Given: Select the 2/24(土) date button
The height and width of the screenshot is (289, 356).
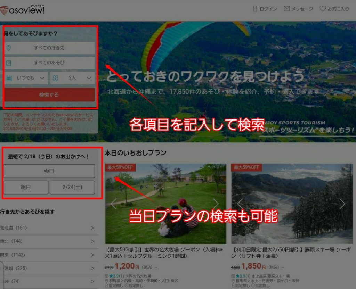Looking at the screenshot, I should click(x=72, y=187).
